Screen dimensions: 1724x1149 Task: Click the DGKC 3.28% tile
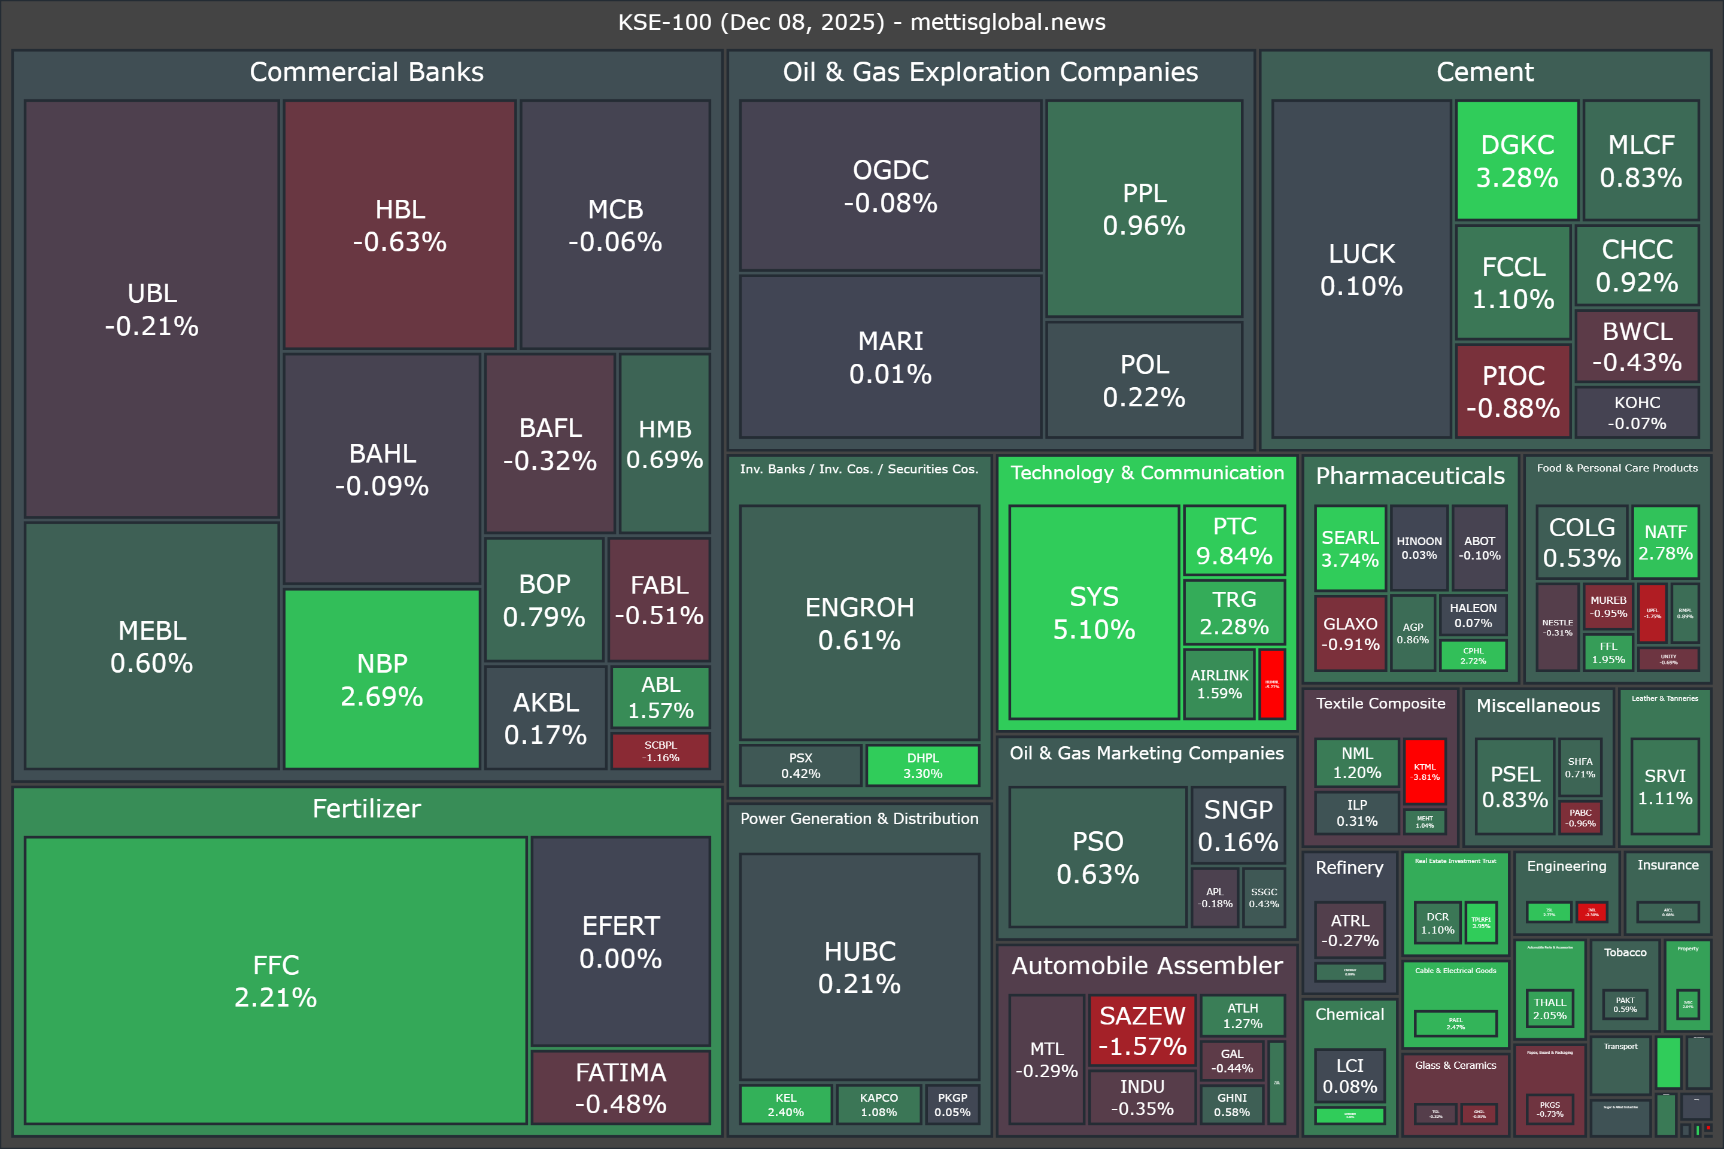click(1516, 160)
